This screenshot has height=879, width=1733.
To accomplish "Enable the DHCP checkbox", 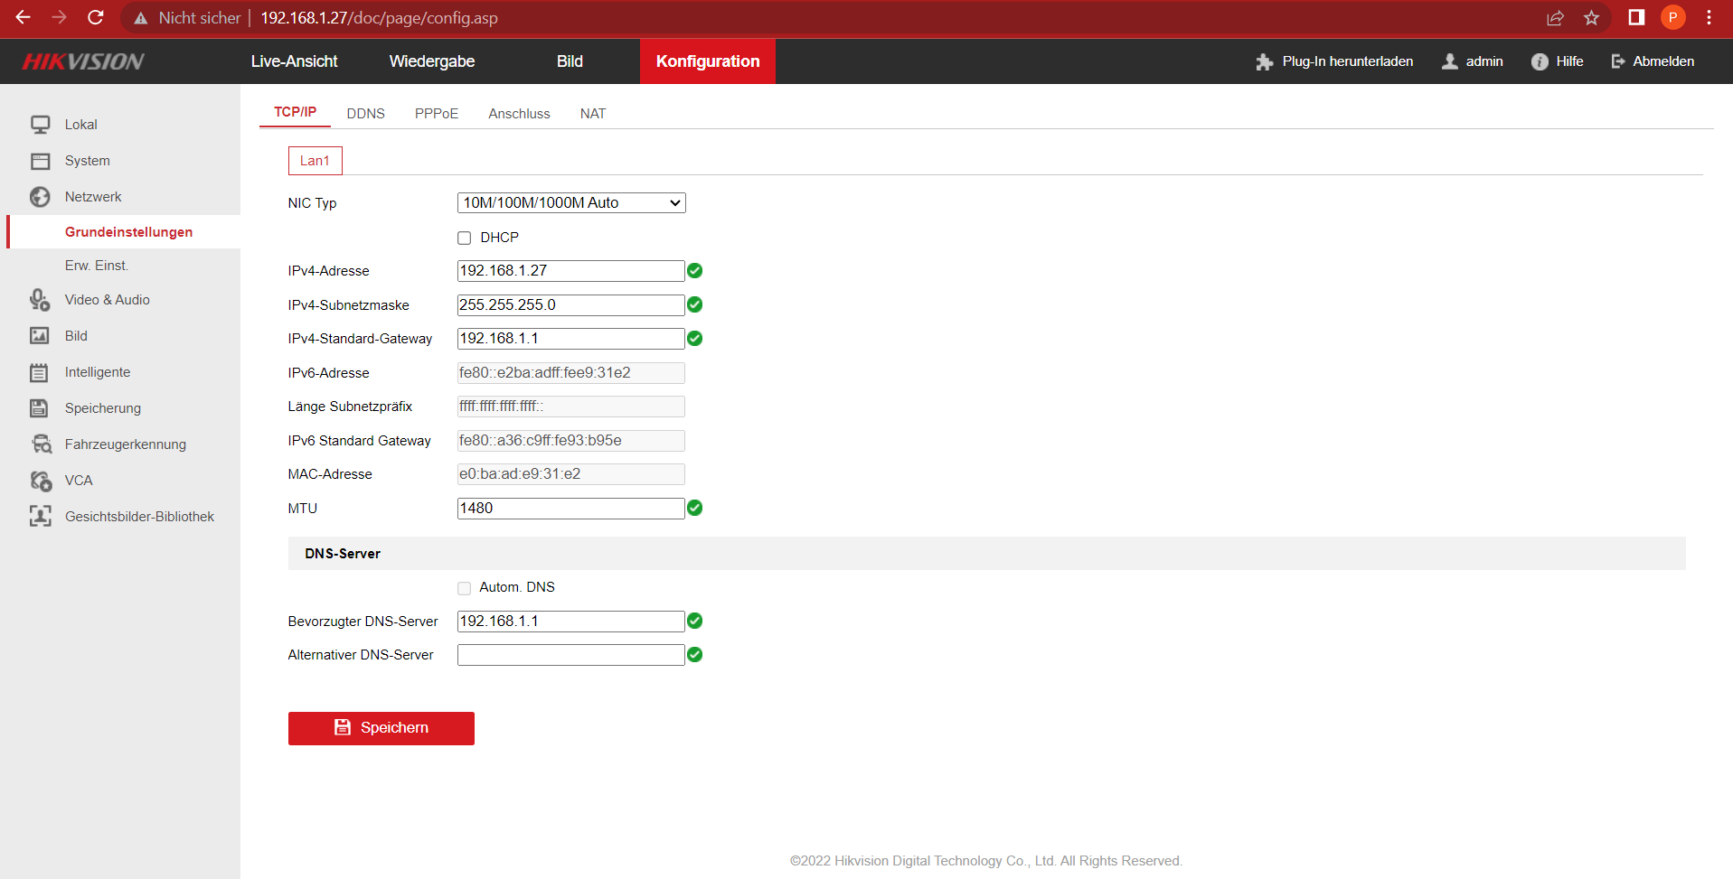I will tap(465, 238).
